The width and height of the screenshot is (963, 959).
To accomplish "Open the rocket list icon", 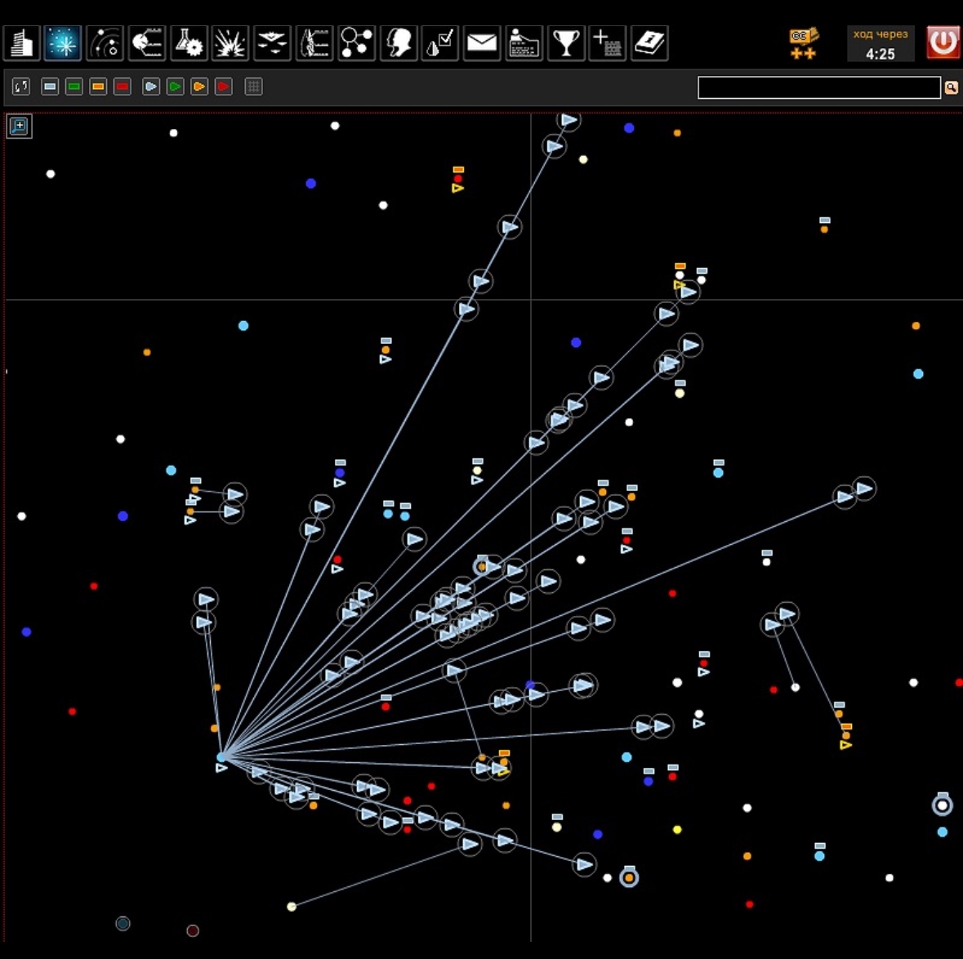I will click(314, 43).
